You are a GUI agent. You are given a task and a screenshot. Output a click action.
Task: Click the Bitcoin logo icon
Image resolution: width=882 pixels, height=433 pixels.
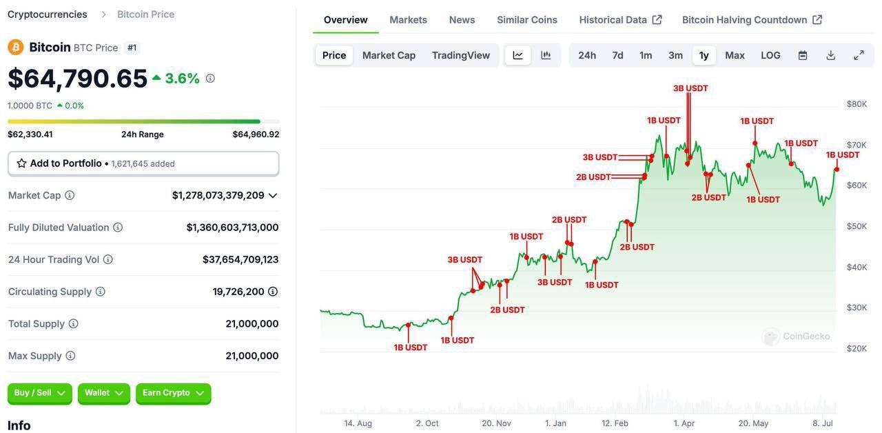tap(15, 47)
